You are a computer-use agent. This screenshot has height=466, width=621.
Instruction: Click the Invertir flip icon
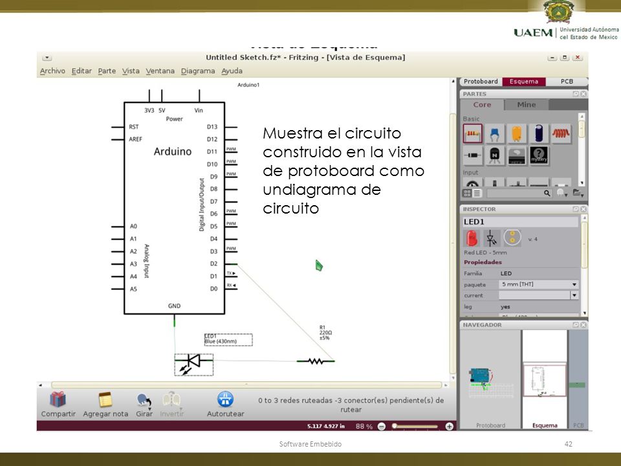pos(171,399)
